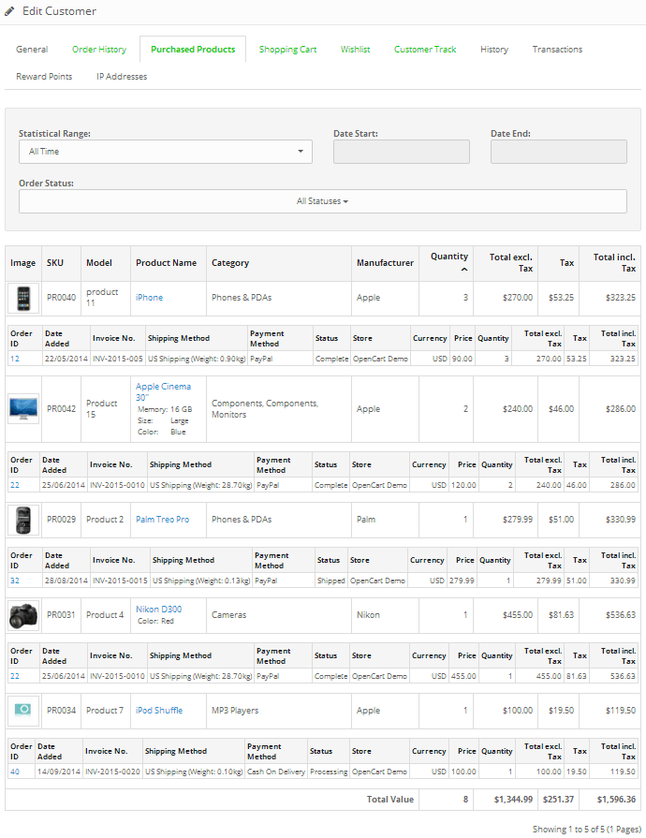Image resolution: width=646 pixels, height=838 pixels.
Task: Switch to the History tab
Action: pos(494,50)
